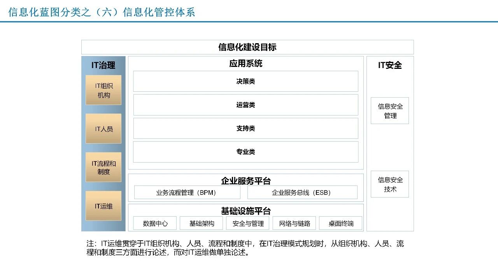Select the 信息安全技术 box
The width and height of the screenshot is (498, 280).
click(390, 184)
